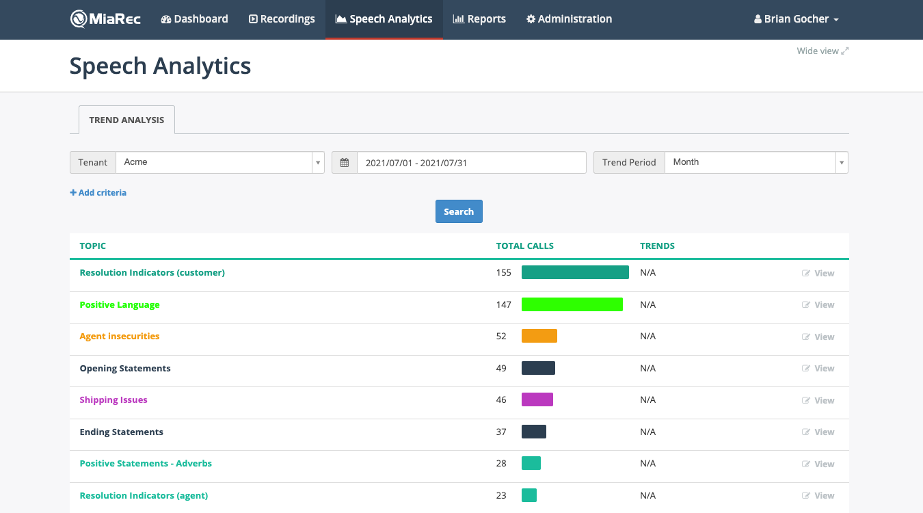Image resolution: width=923 pixels, height=513 pixels.
Task: Click the dark bar for Ending Statements
Action: point(534,432)
